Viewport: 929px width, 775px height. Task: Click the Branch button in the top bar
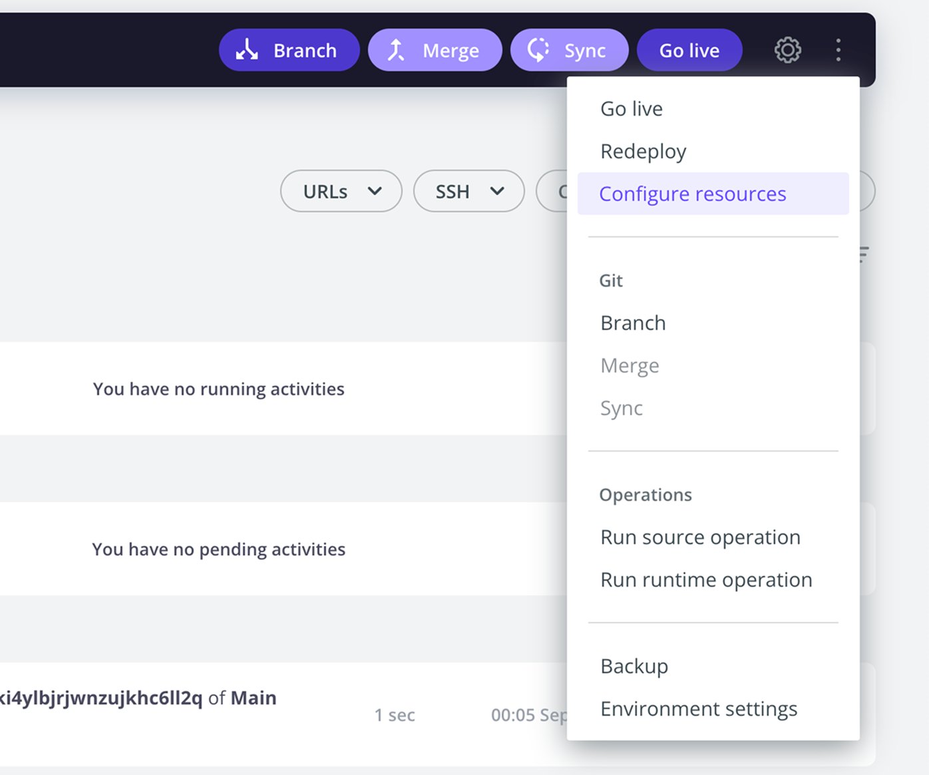(x=289, y=50)
